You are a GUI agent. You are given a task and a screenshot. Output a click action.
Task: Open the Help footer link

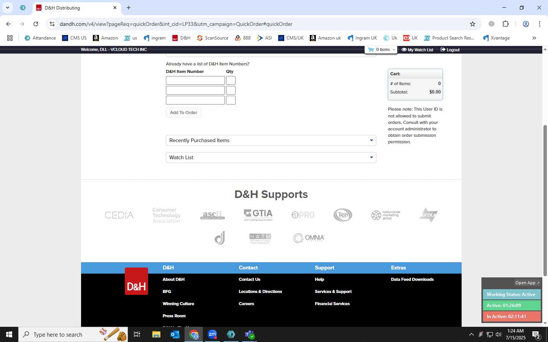point(319,279)
